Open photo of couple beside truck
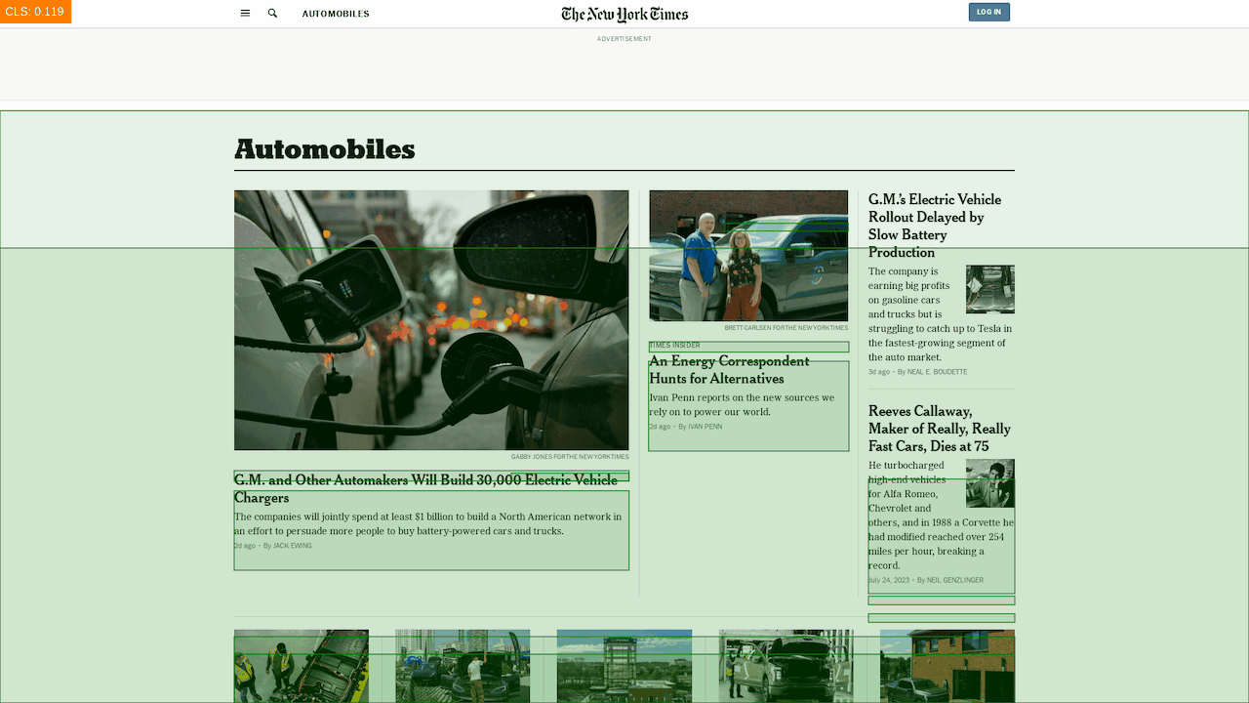Screen dimensions: 1249x703 pos(748,256)
